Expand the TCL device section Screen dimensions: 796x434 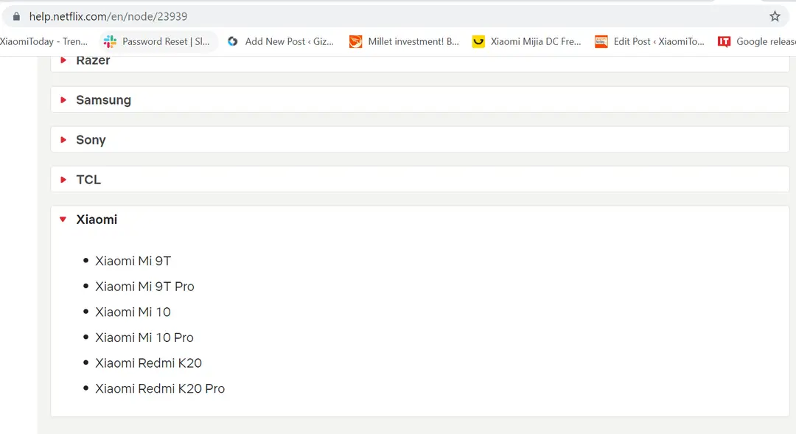420,179
